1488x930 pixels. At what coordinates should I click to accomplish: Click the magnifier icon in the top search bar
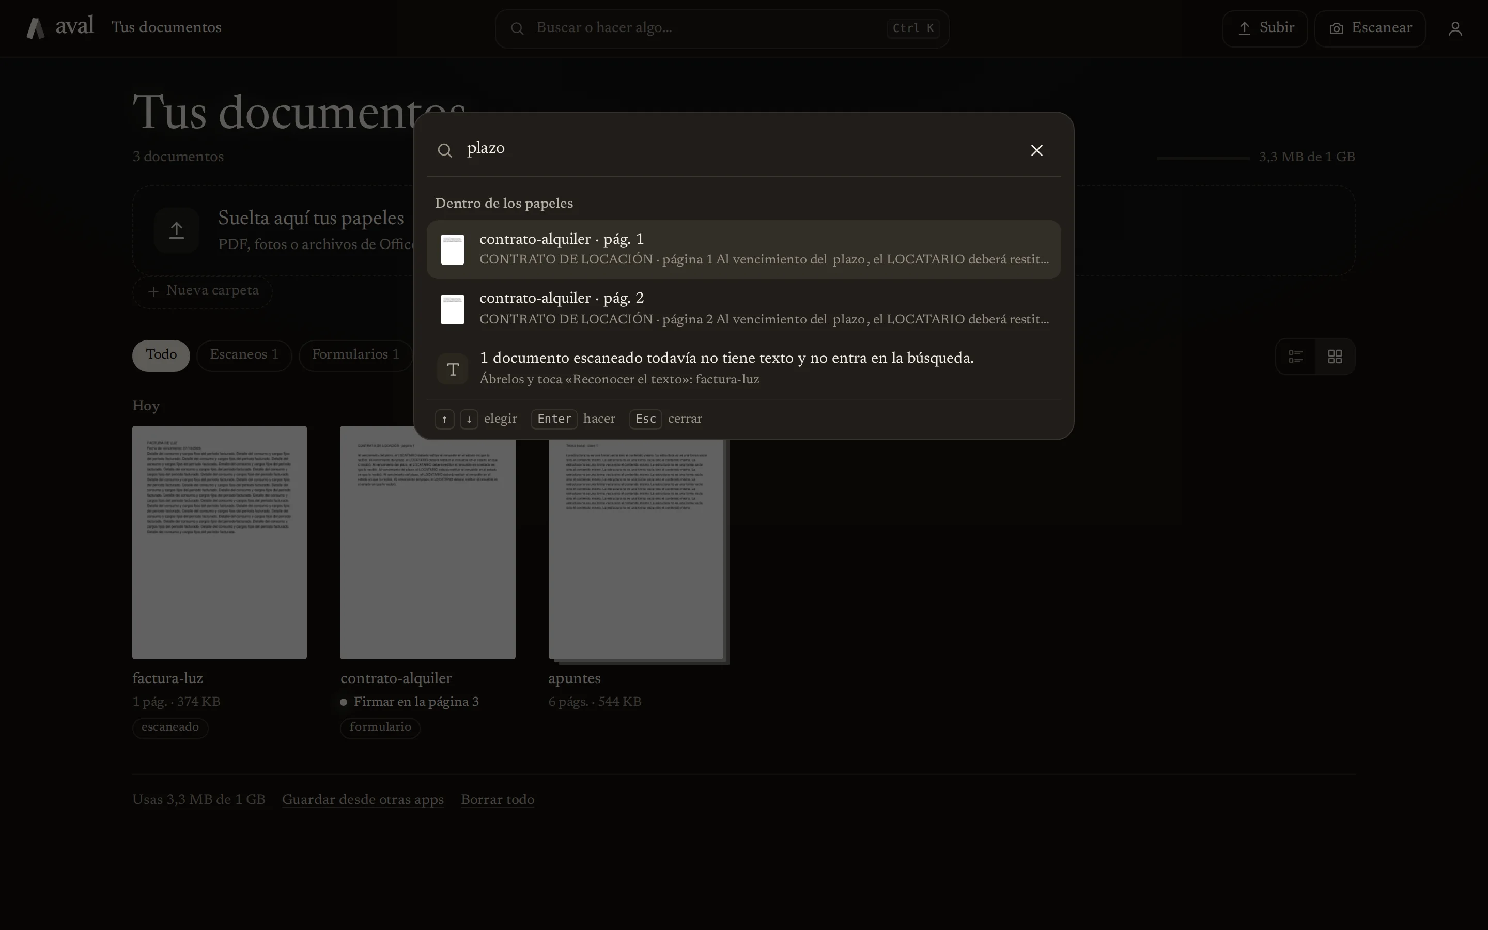(x=517, y=28)
